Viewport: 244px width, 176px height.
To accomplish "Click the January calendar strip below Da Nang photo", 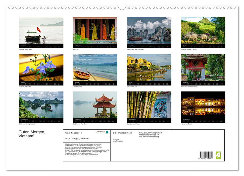I will 41,46.
